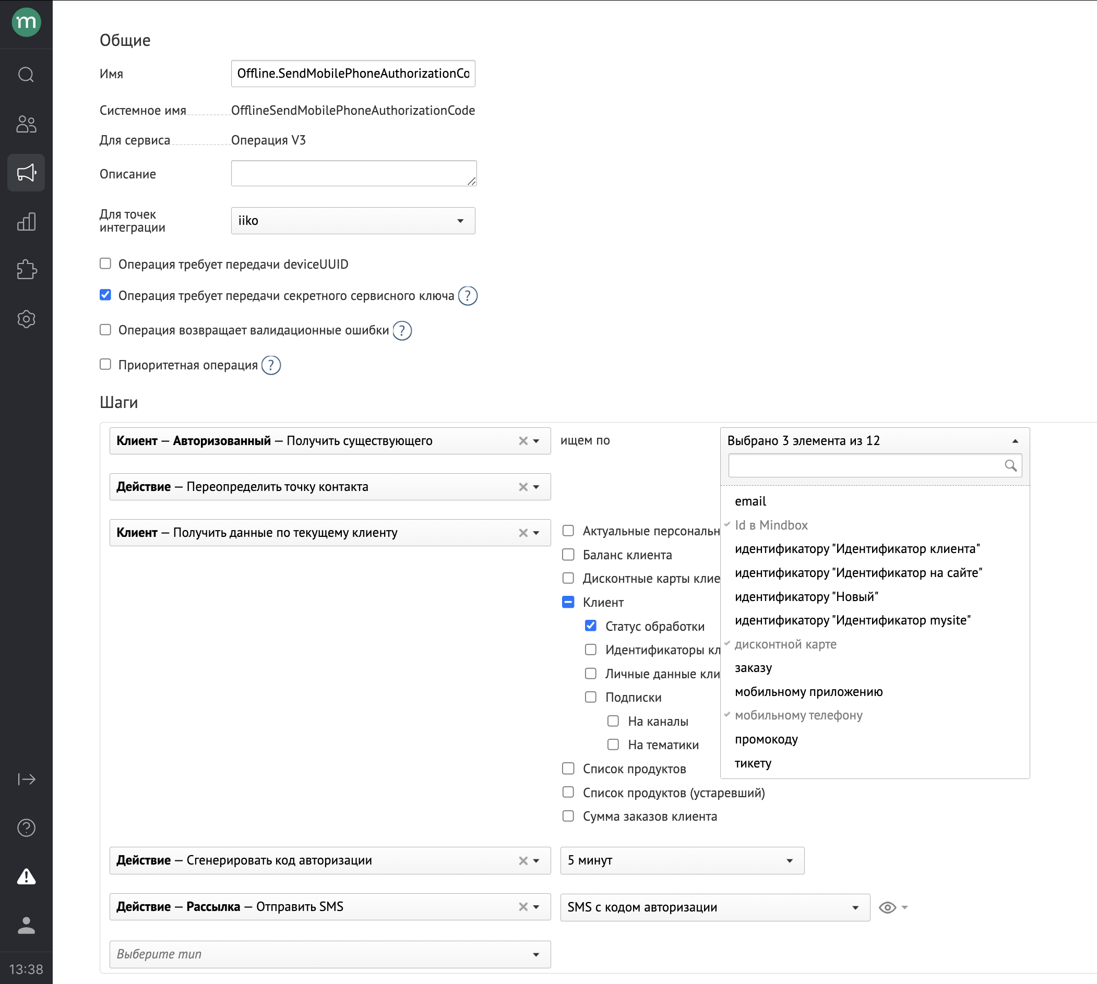Check 'Подписки' checkbox
This screenshot has width=1097, height=984.
point(591,697)
